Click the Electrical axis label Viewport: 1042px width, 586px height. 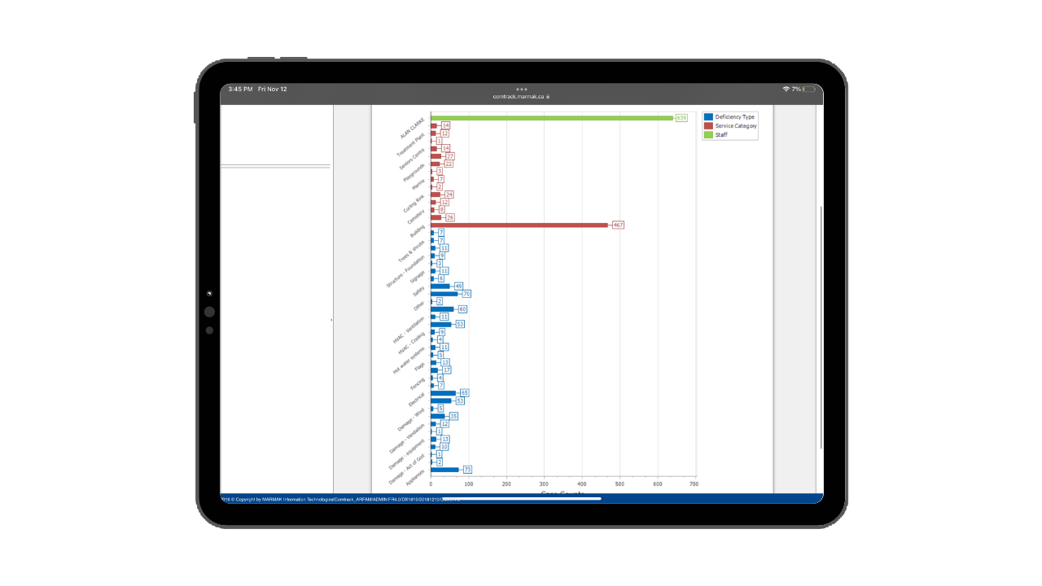pyautogui.click(x=417, y=400)
